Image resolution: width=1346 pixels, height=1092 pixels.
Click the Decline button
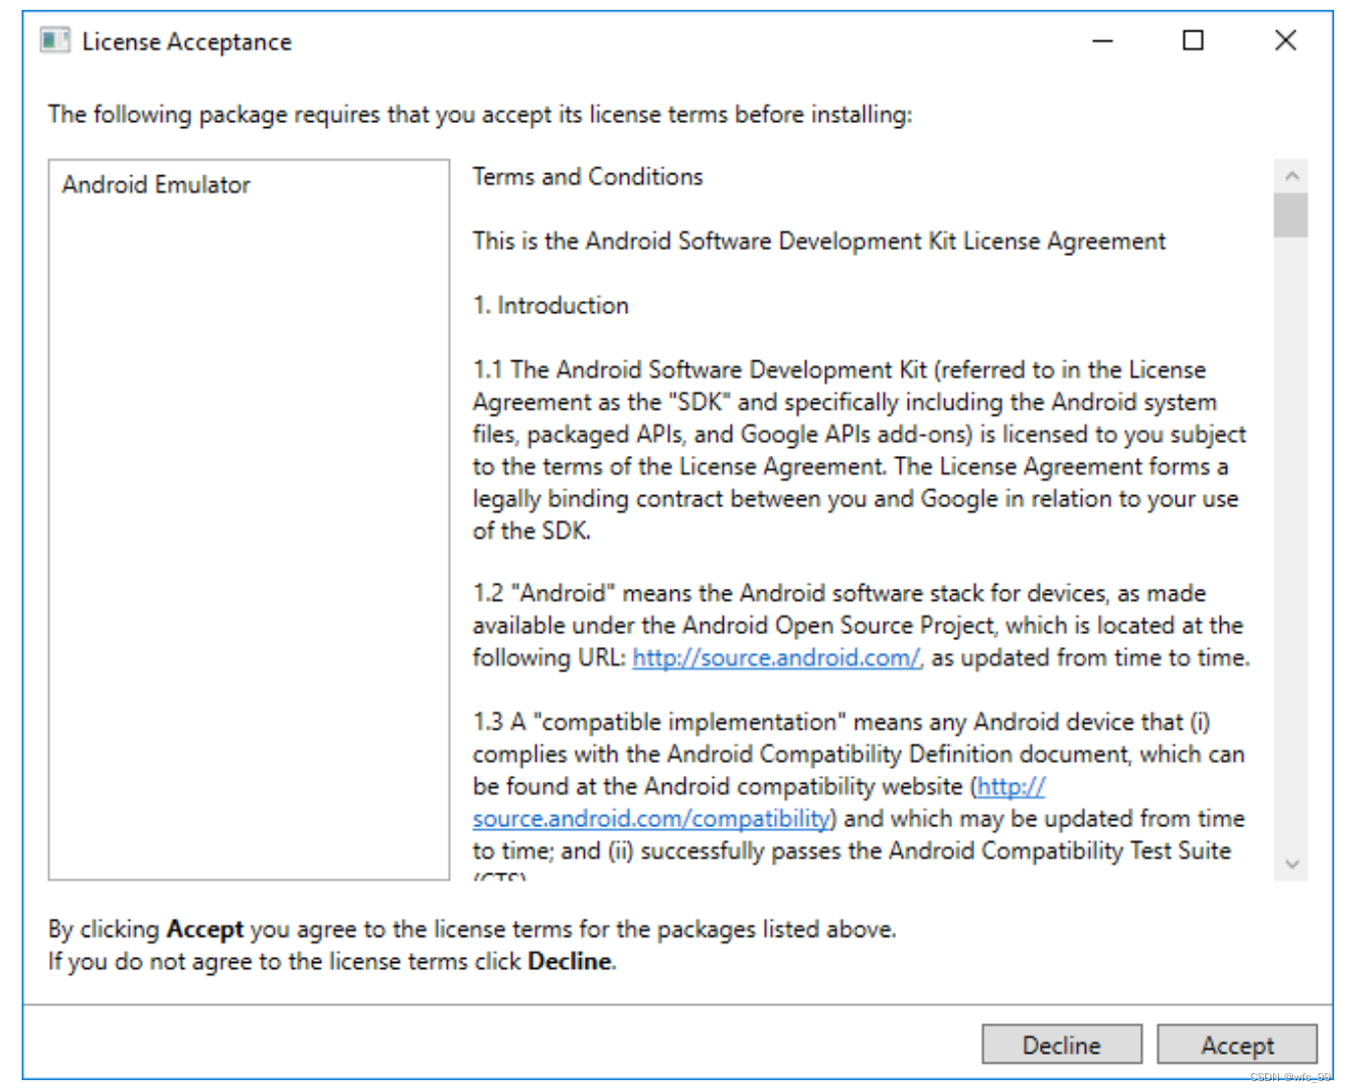1061,1045
